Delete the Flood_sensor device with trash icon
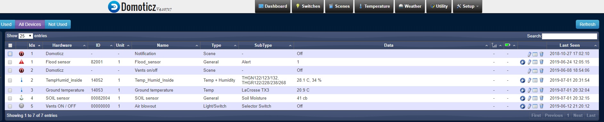This screenshot has width=604, height=122. (x=542, y=62)
